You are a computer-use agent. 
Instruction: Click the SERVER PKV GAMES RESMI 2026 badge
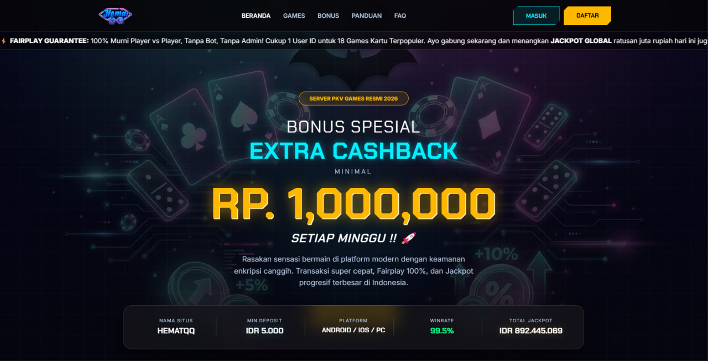point(353,98)
